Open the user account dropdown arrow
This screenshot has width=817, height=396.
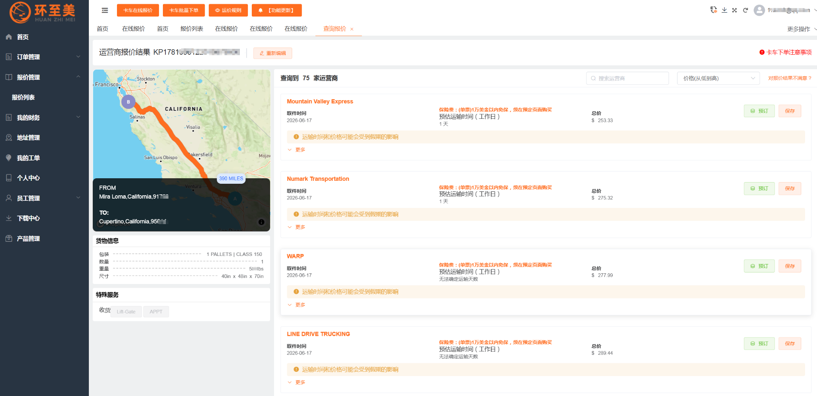coord(815,10)
